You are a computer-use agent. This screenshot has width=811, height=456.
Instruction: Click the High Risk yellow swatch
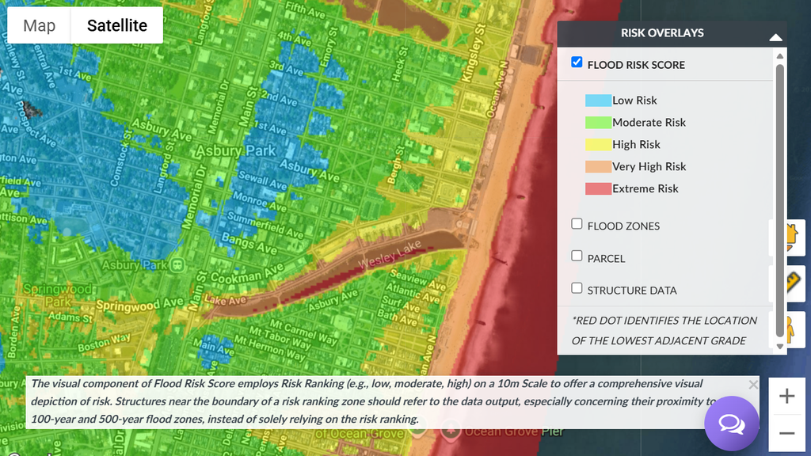point(598,145)
